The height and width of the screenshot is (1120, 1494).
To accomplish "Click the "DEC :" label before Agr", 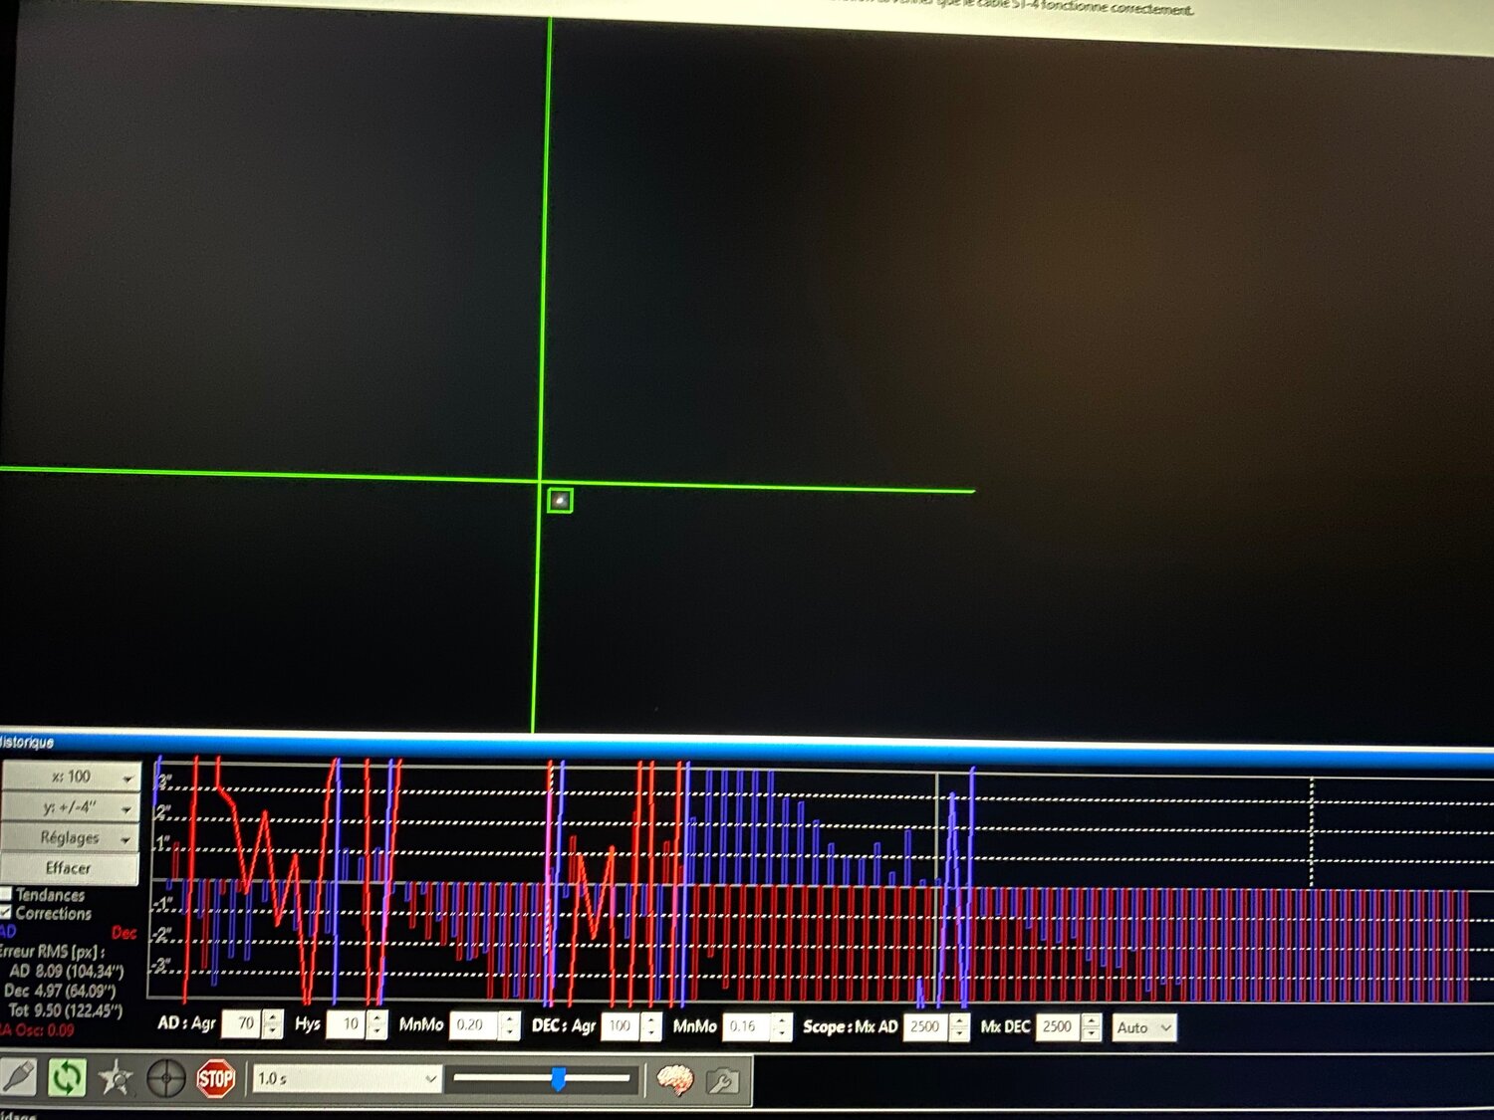I will tap(548, 1025).
